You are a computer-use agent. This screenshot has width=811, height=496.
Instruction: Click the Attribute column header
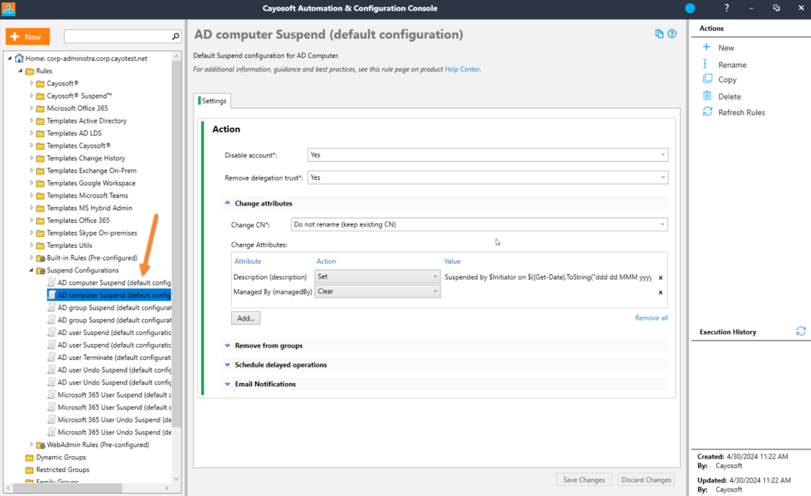(248, 261)
